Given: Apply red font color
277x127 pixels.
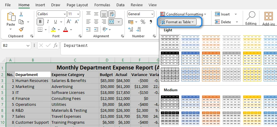Looking at the screenshot, I should (x=66, y=29).
